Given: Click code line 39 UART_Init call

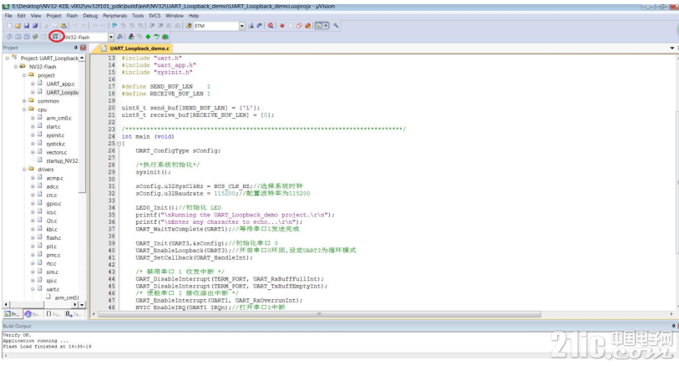Looking at the screenshot, I should pyautogui.click(x=206, y=243).
